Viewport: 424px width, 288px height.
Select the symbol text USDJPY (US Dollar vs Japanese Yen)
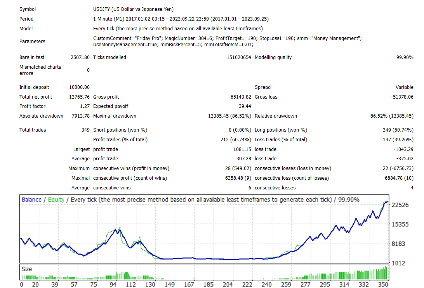point(133,9)
